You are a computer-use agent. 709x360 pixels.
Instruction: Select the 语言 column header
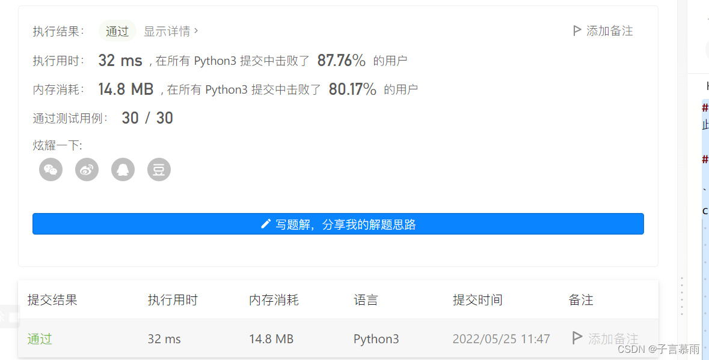[x=366, y=300]
